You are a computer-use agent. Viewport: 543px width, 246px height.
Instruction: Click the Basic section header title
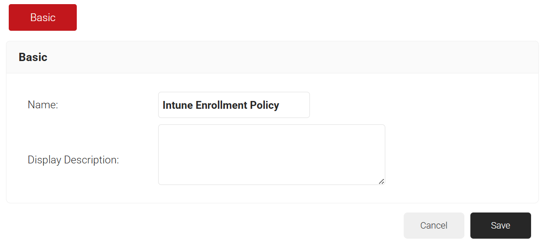click(33, 57)
